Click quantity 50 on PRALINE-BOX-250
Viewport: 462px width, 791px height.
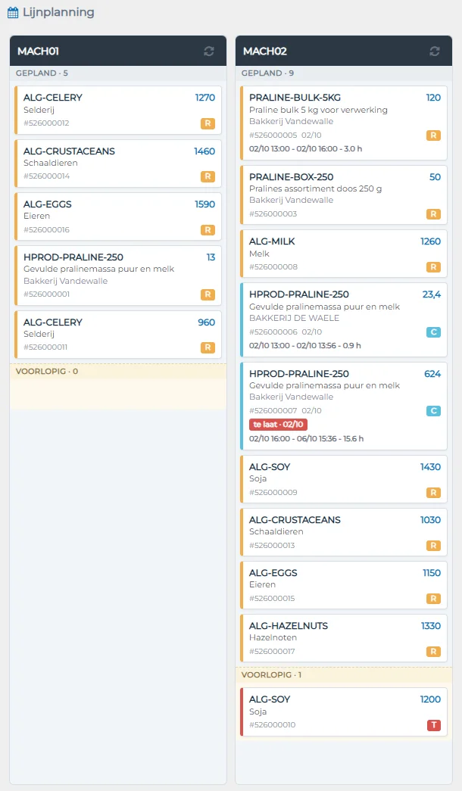tap(435, 177)
